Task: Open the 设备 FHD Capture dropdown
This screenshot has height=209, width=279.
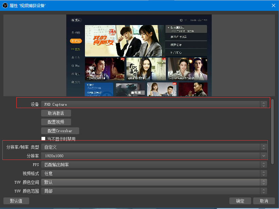Action: click(154, 104)
